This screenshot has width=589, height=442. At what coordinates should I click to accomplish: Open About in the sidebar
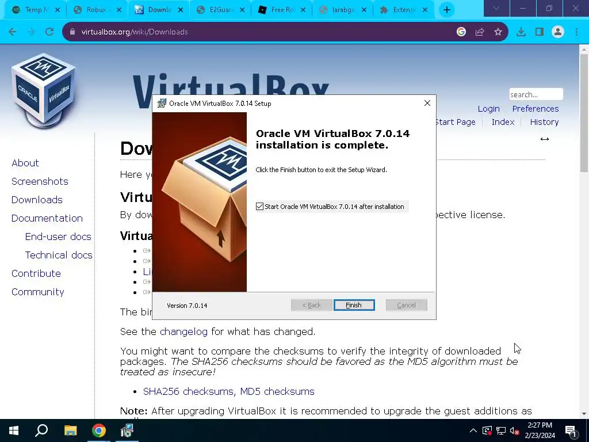click(x=25, y=163)
